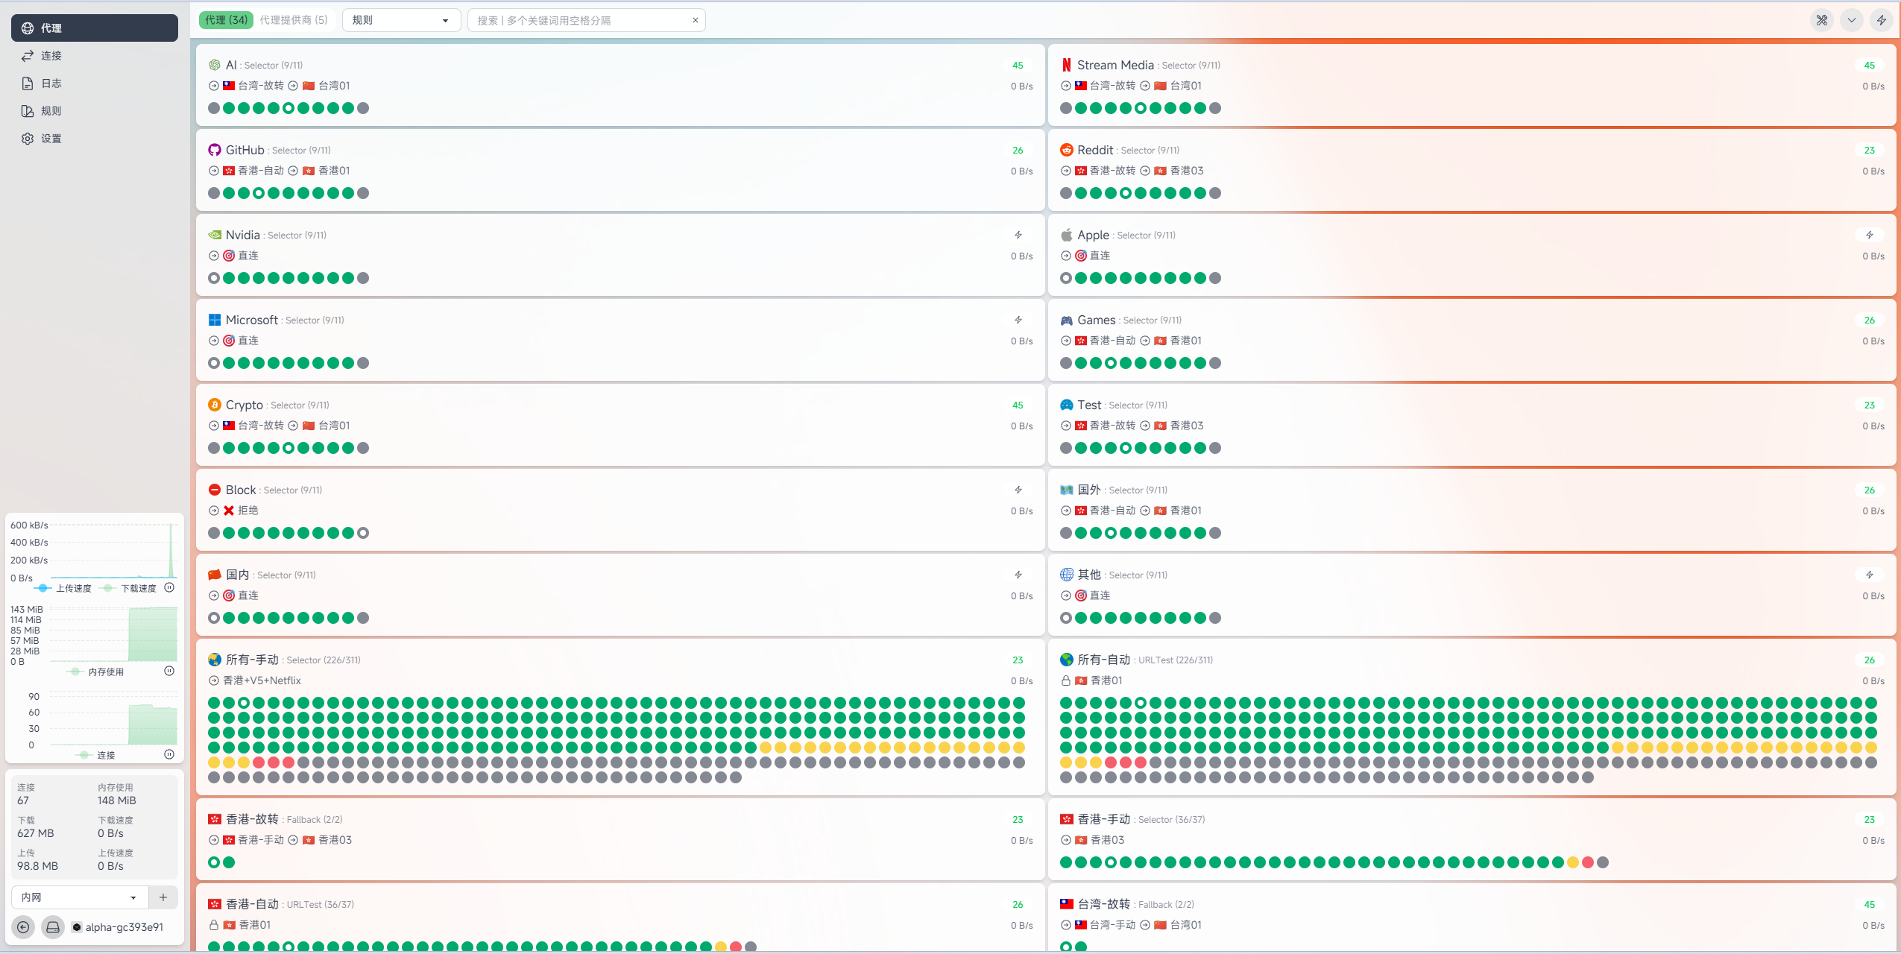
Task: Switch to the 代理提供商 (5) tab
Action: pyautogui.click(x=294, y=20)
